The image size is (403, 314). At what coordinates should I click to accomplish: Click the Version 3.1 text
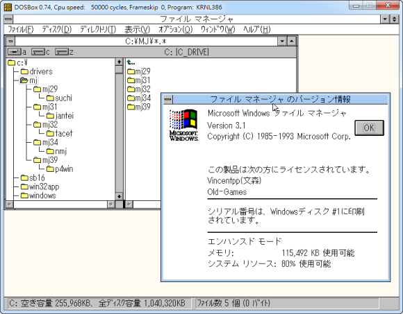point(227,125)
